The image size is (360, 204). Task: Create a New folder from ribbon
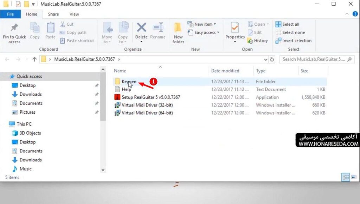tap(178, 33)
